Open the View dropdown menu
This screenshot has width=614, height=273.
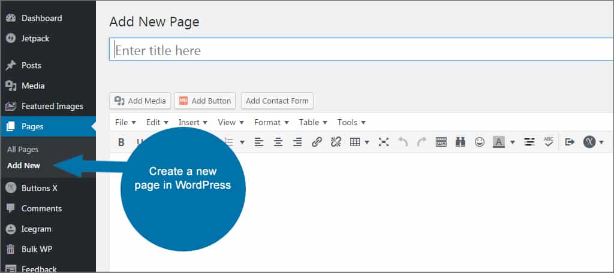(x=231, y=122)
